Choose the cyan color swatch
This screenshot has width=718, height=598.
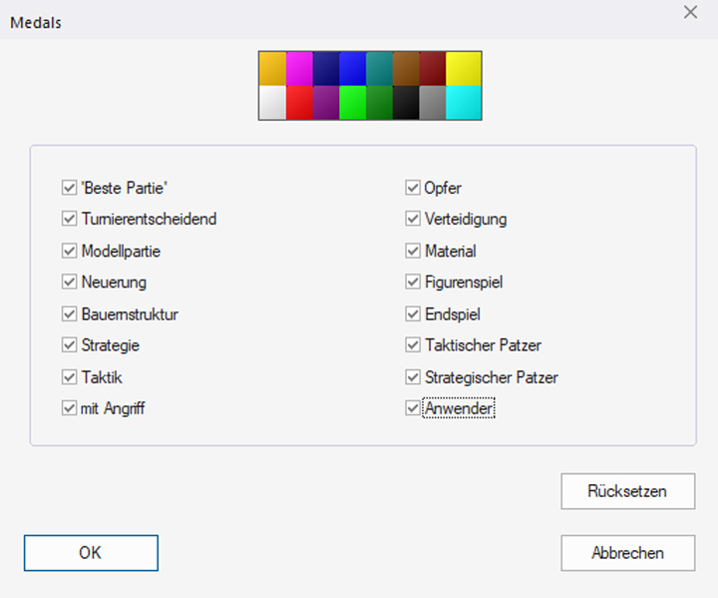coord(464,103)
